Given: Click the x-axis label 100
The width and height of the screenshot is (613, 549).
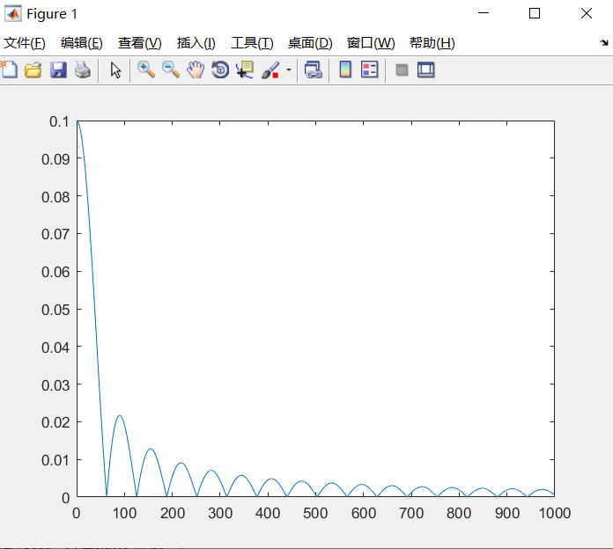Looking at the screenshot, I should [125, 513].
